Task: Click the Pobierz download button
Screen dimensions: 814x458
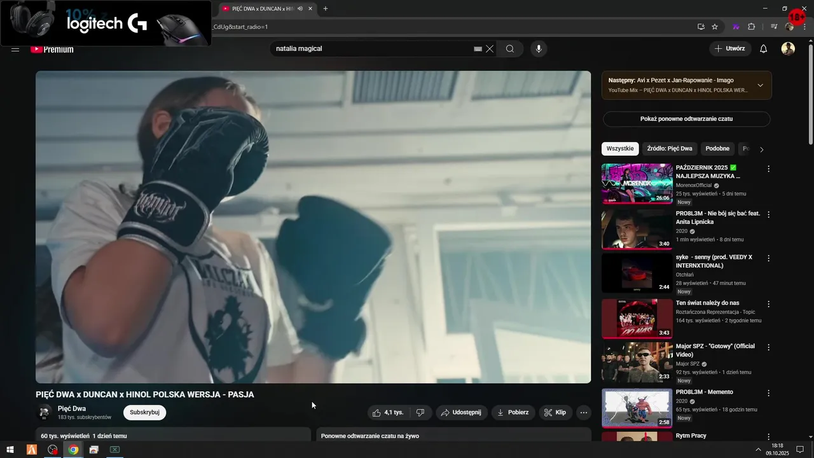Action: coord(513,412)
